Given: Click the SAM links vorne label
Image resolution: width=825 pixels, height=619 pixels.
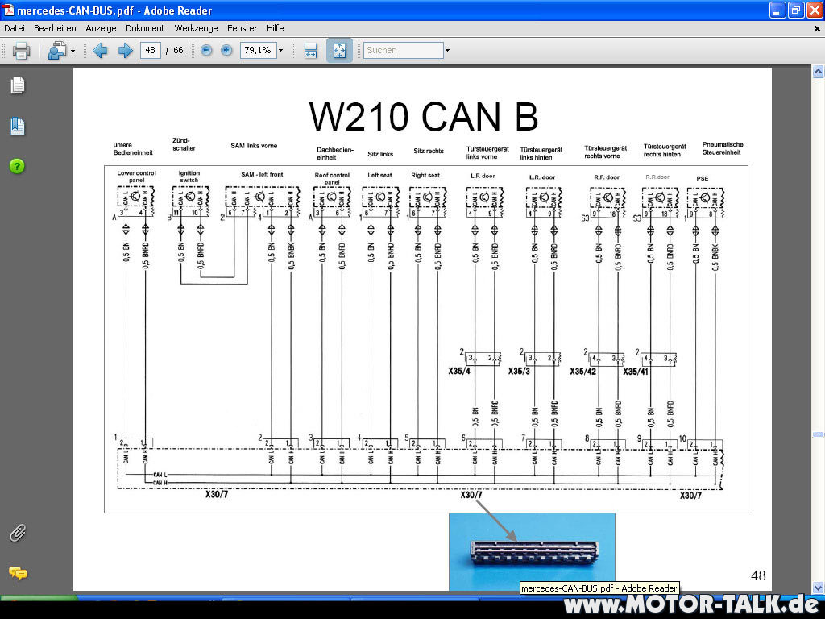Looking at the screenshot, I should pyautogui.click(x=254, y=146).
